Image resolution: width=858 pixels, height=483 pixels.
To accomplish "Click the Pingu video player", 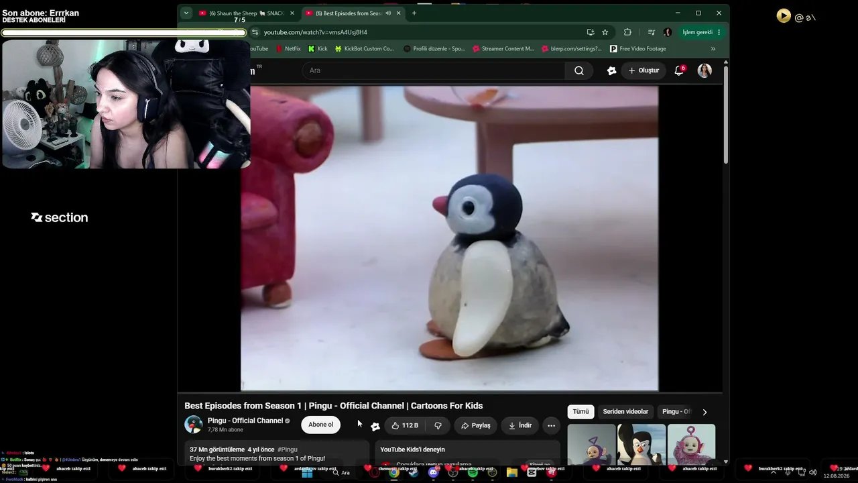I will [x=449, y=237].
